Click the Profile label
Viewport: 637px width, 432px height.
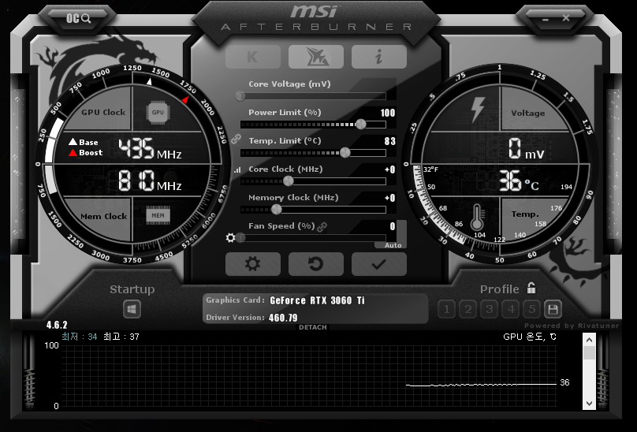[x=499, y=289]
